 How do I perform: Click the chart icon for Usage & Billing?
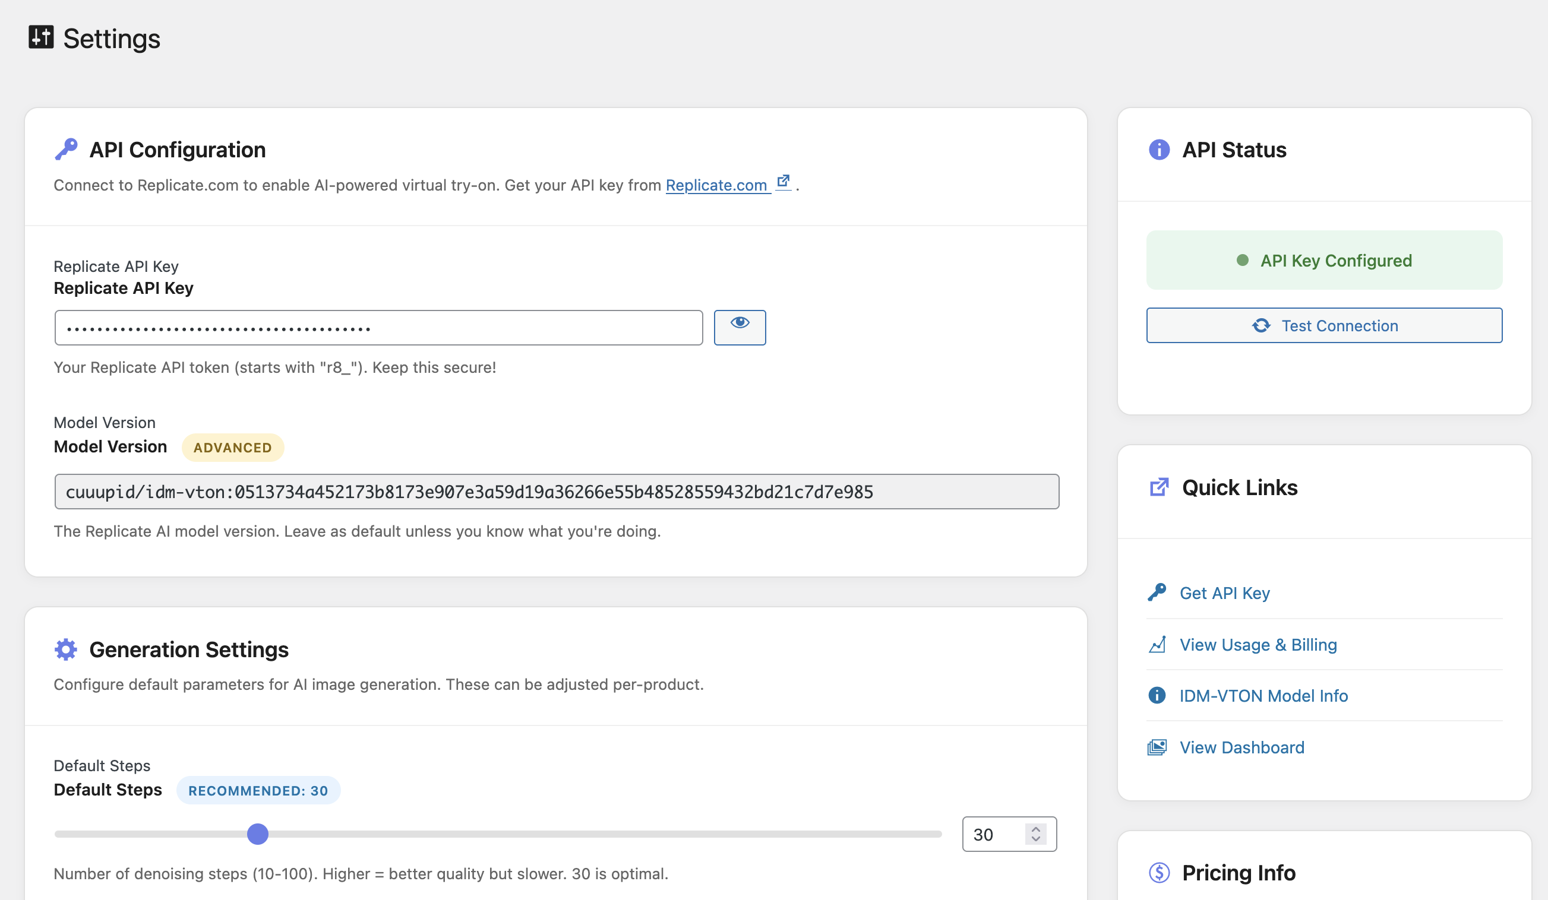tap(1157, 645)
